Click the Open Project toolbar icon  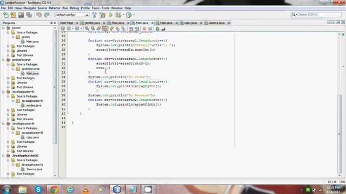coord(21,15)
